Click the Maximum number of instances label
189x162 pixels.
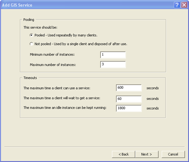point(53,65)
